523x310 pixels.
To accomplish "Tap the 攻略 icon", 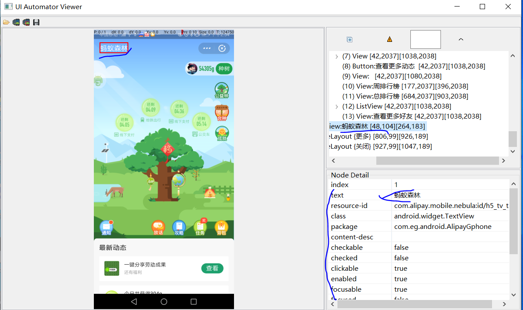I will coord(179,228).
